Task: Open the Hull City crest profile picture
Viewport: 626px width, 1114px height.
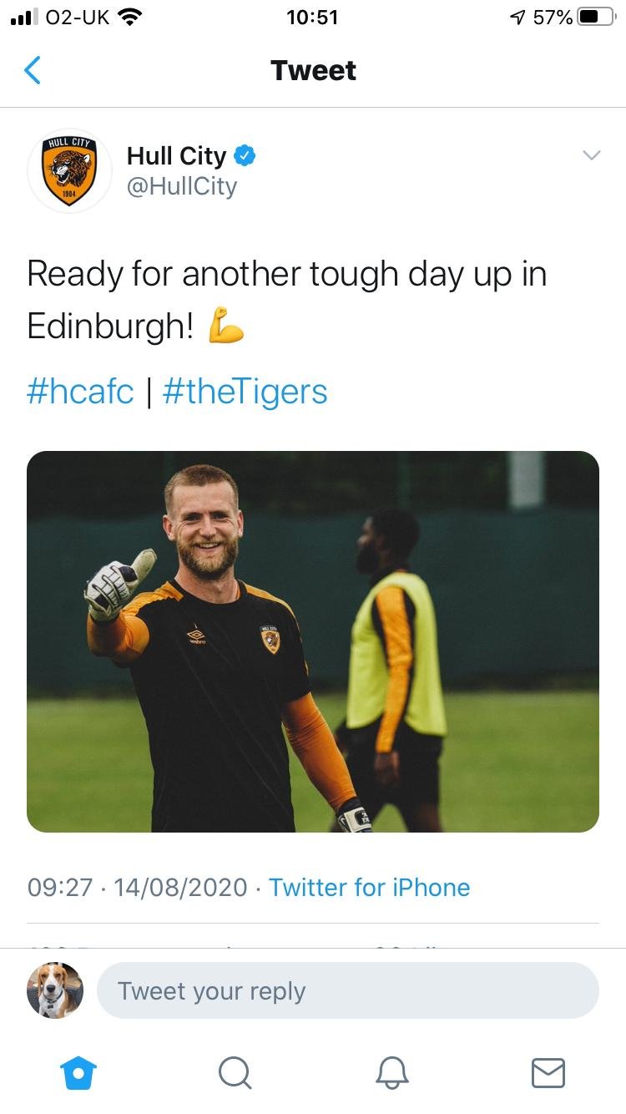Action: tap(70, 171)
